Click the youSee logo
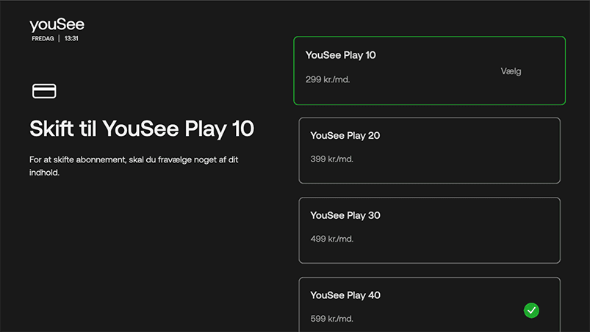Viewport: 590px width, 332px height. pos(57,26)
